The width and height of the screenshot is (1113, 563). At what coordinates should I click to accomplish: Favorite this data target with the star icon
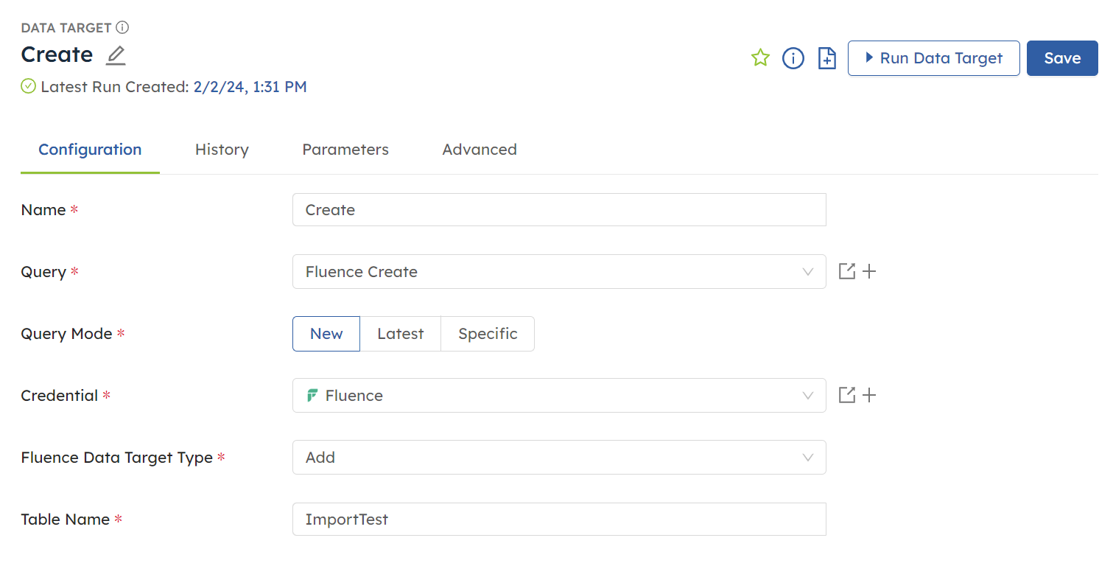(760, 58)
